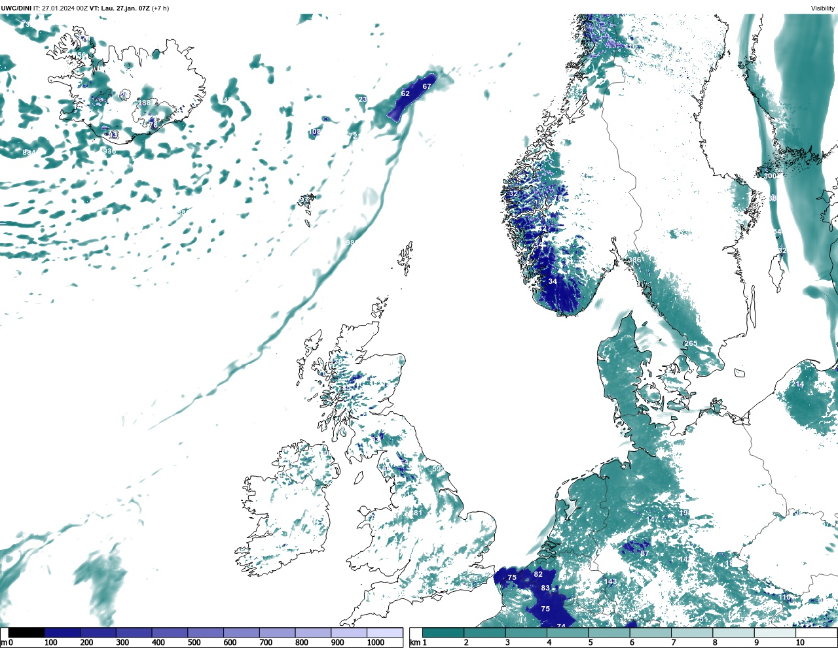Click the '98' value on the fog band
This screenshot has width=838, height=648.
pos(350,243)
